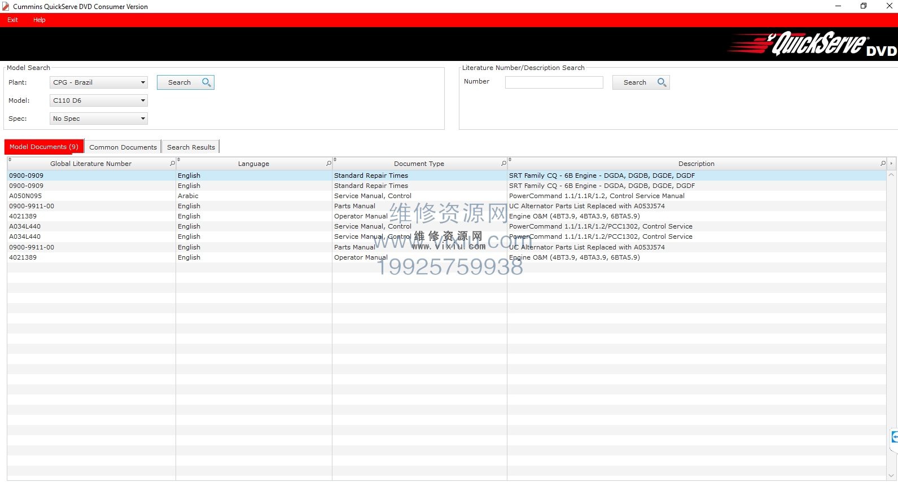The height and width of the screenshot is (482, 898).
Task: Click the Cummins app icon in the title bar
Action: click(x=6, y=6)
